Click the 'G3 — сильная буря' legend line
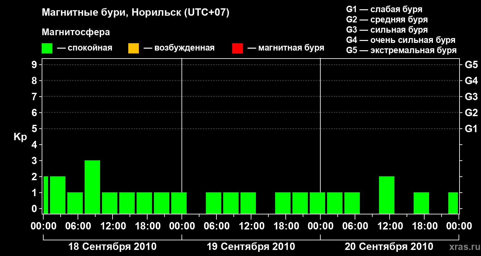481x256 pixels. point(387,29)
